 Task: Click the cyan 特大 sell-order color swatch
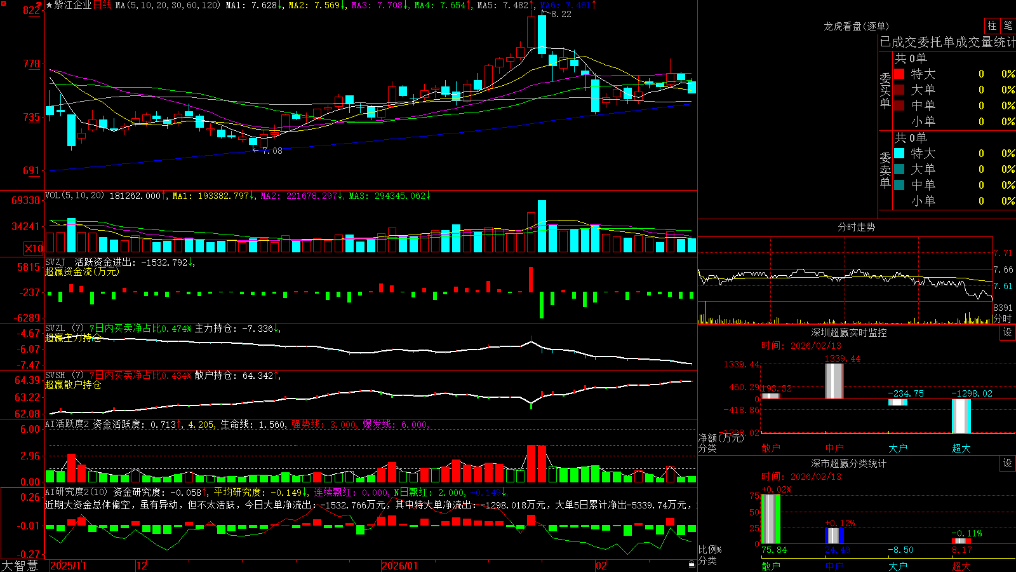coord(899,153)
